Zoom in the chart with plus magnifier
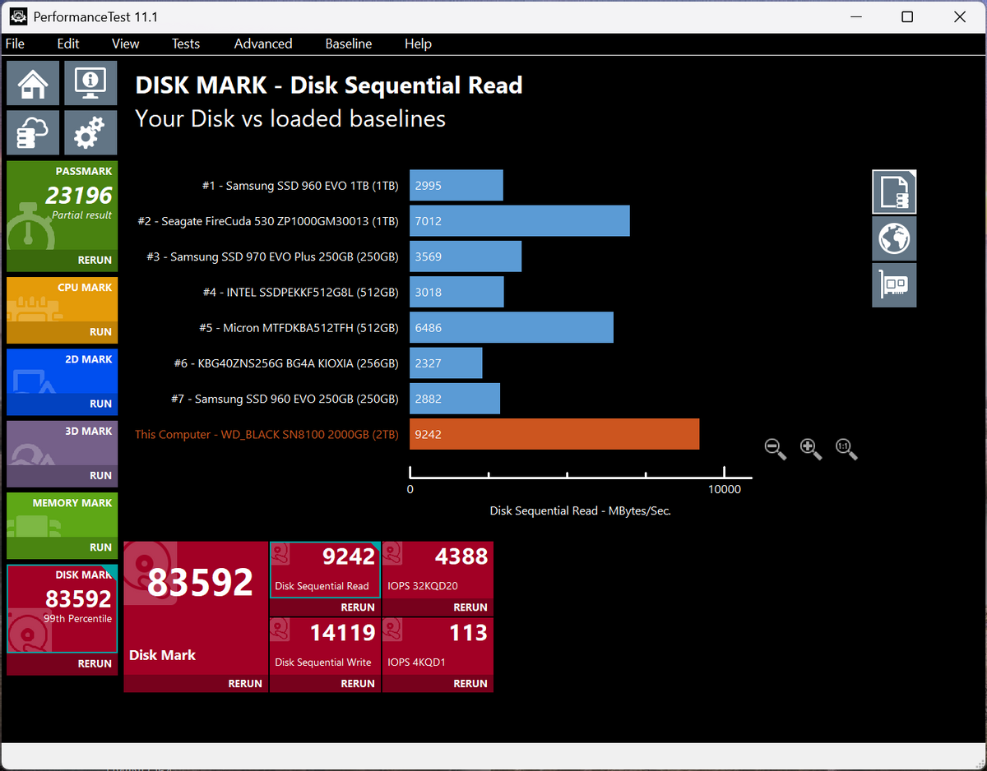 tap(811, 449)
